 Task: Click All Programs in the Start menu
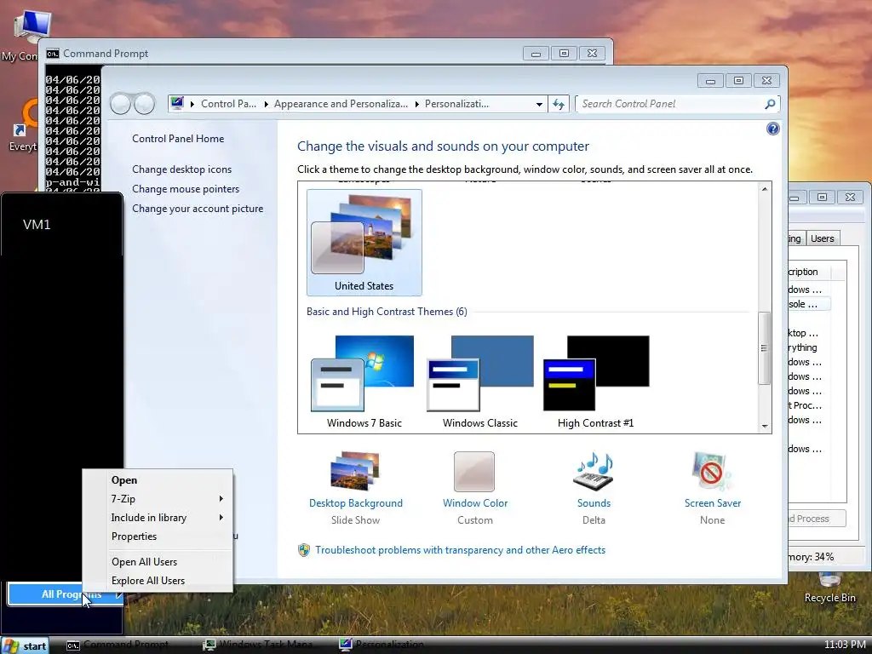(66, 594)
